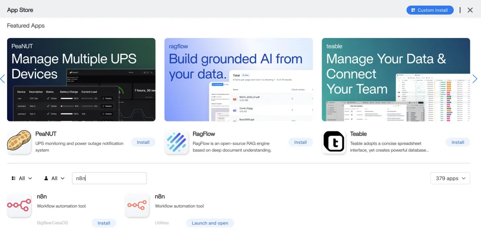The image size is (481, 247).
Task: Go to previous featured apps with left arrow
Action: (x=3, y=79)
